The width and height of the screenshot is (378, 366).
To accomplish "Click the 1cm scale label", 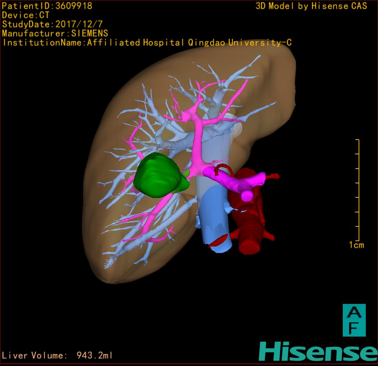I will click(356, 245).
